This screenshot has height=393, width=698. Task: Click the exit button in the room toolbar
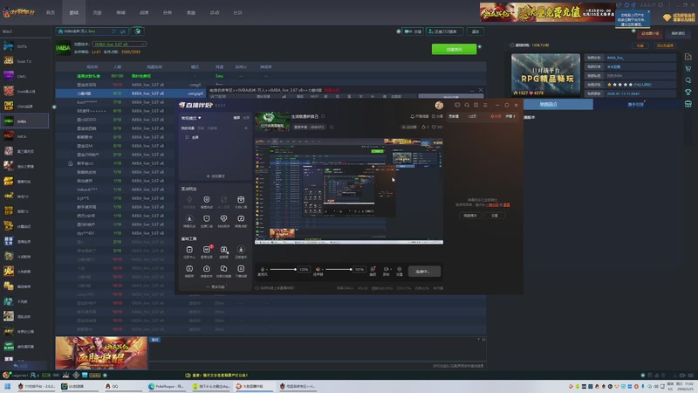pyautogui.click(x=476, y=31)
